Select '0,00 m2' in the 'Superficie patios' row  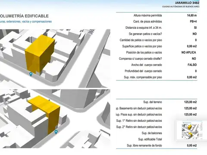pos(192,46)
